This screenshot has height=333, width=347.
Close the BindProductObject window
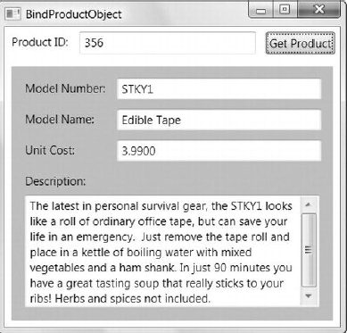pos(318,10)
